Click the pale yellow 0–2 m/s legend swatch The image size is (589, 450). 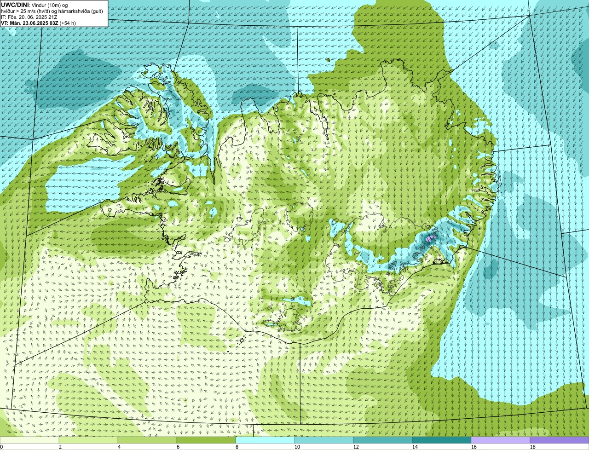pos(29,440)
